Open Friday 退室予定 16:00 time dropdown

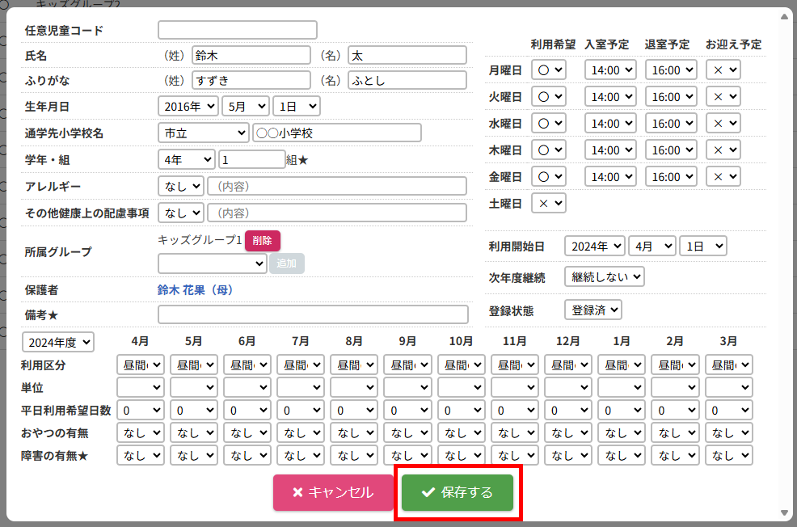coord(670,176)
